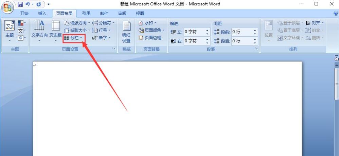Open 纸张大小 paper size dropdown

tap(77, 31)
